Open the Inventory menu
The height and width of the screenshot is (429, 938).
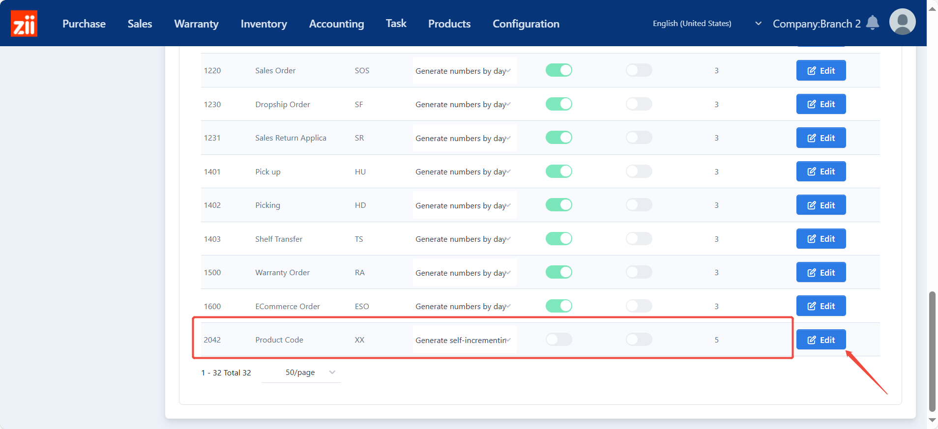point(264,24)
